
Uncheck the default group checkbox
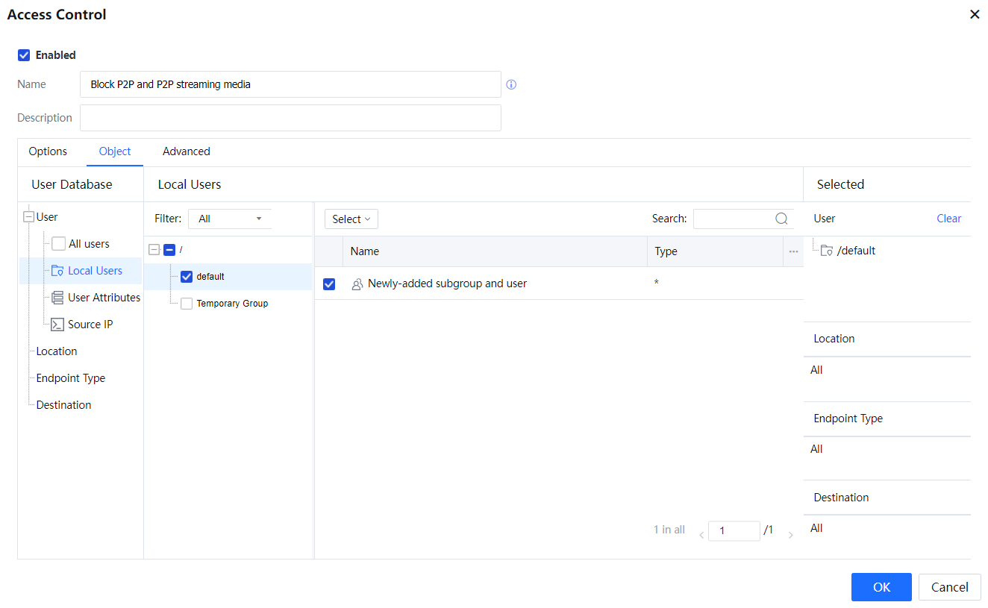[x=187, y=277]
